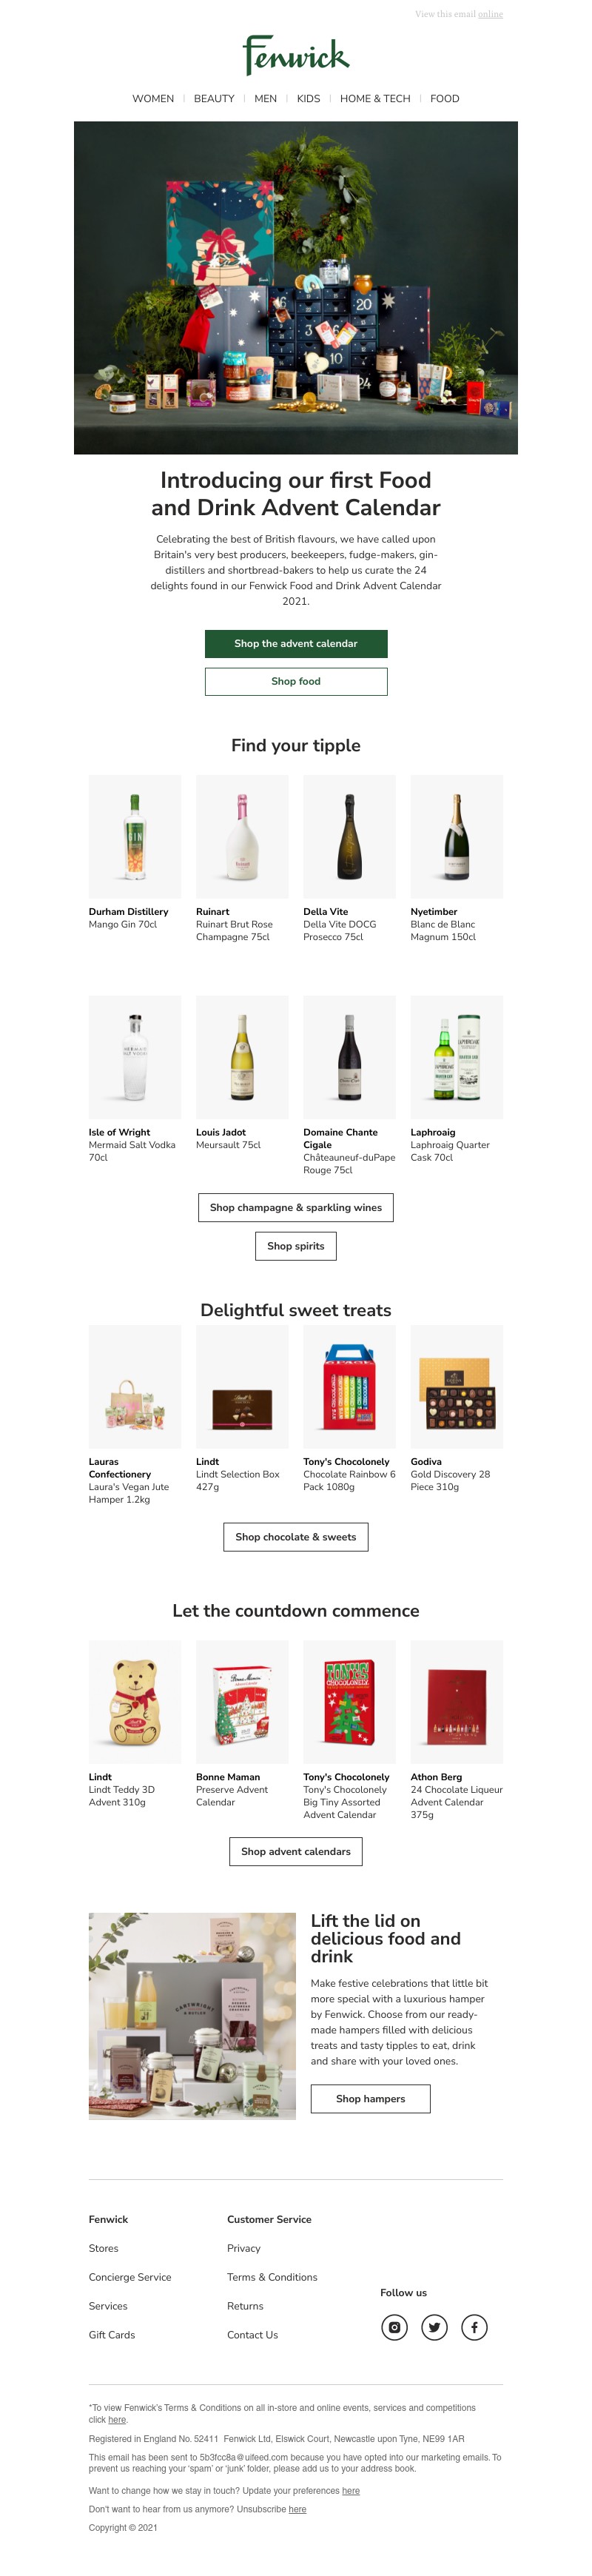Open Fenwick's Instagram page icon

[394, 2328]
